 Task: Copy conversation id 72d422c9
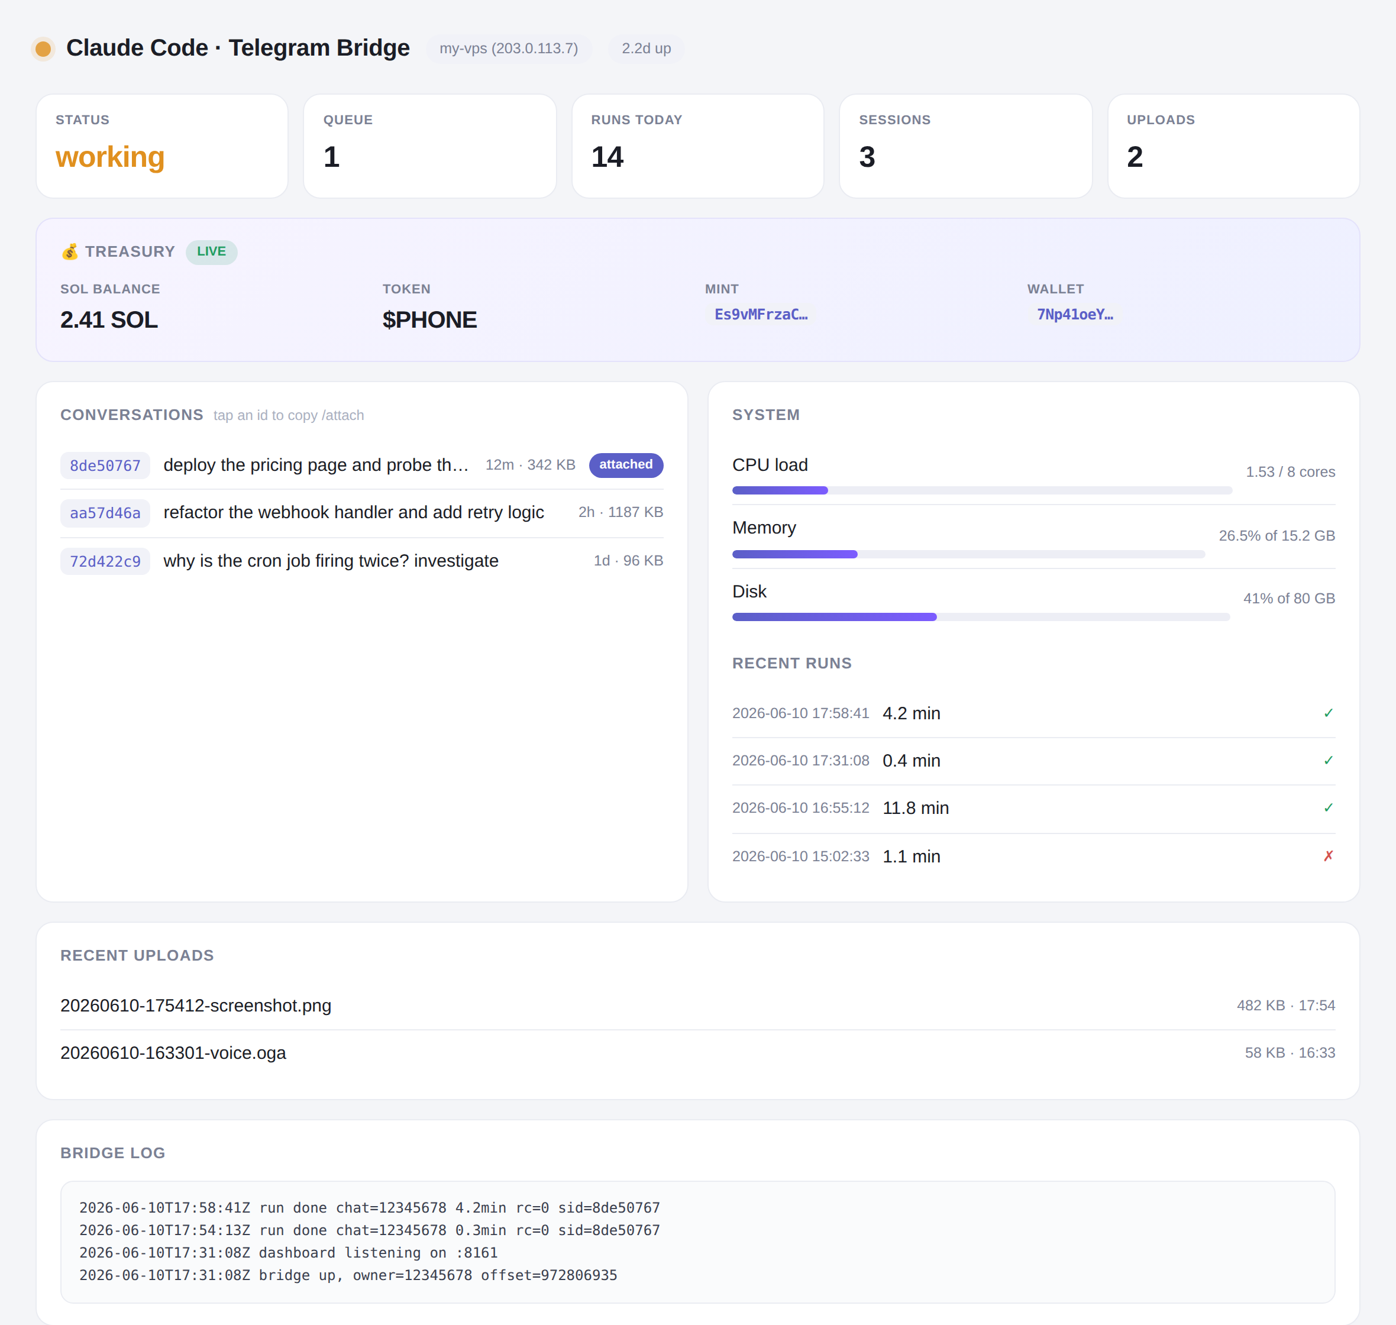tap(105, 561)
